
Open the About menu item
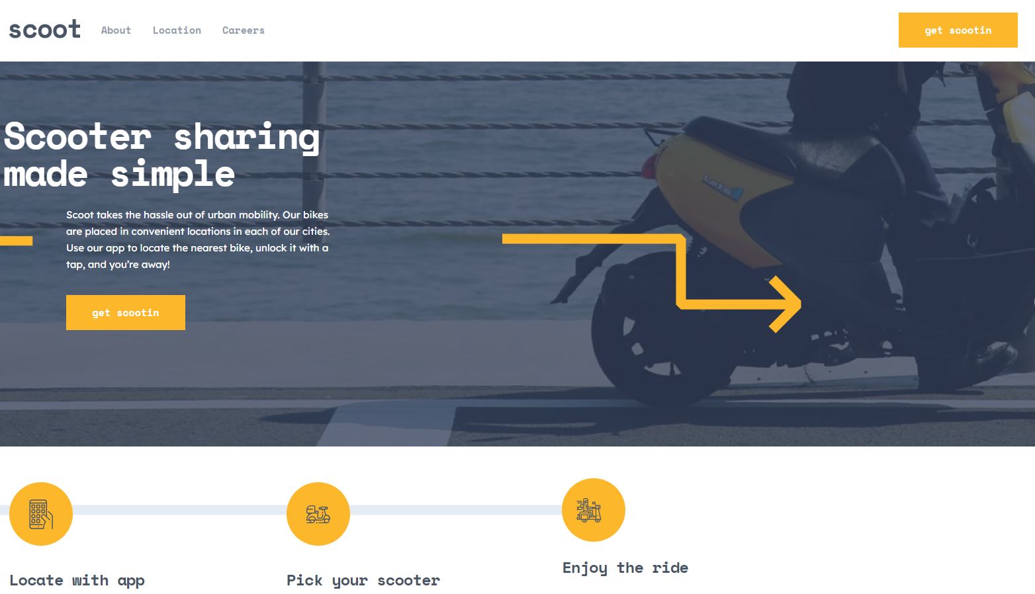point(116,30)
